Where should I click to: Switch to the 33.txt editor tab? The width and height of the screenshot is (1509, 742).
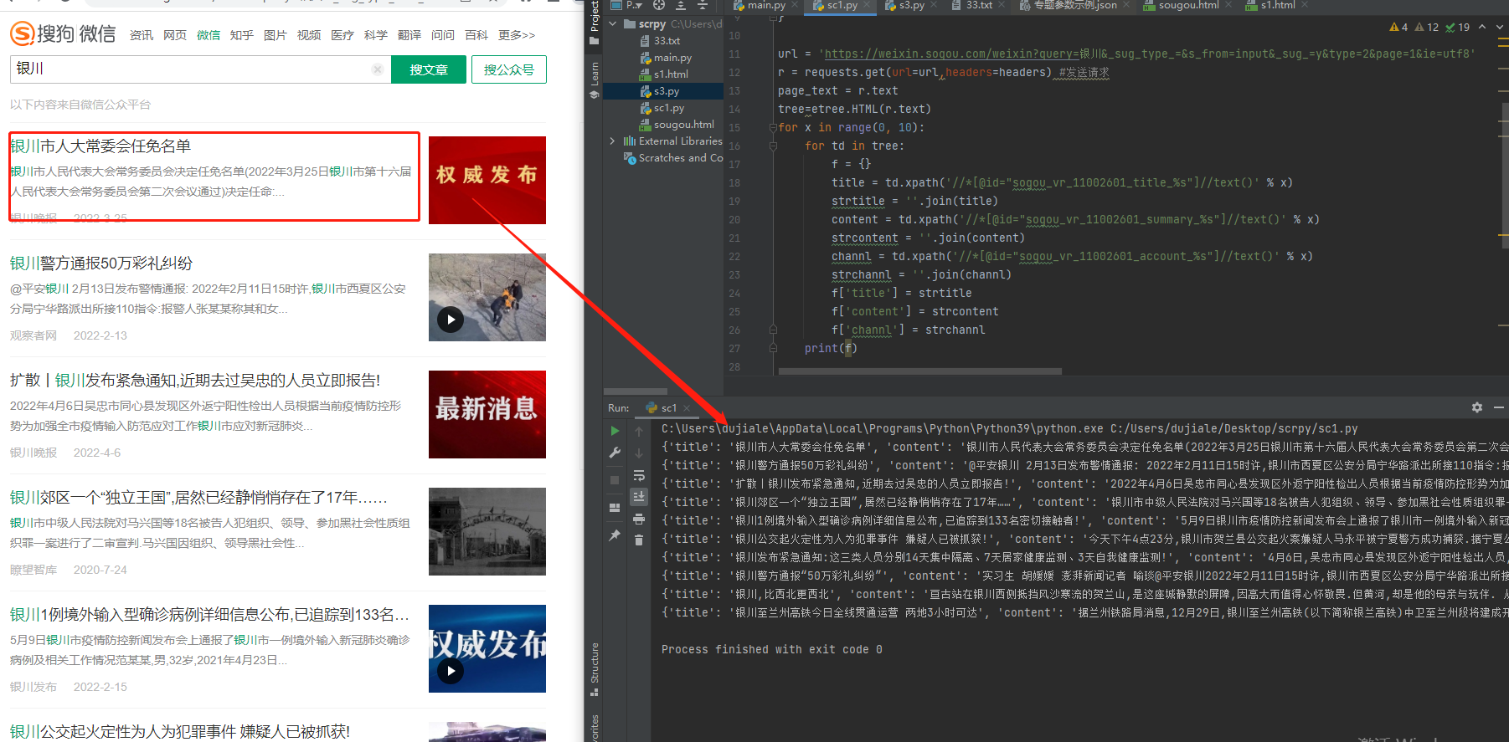978,5
